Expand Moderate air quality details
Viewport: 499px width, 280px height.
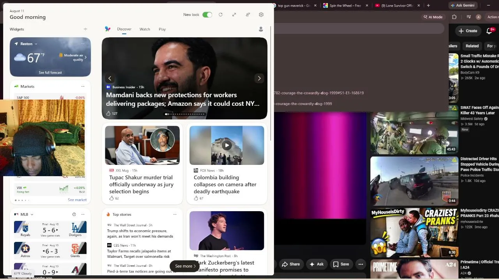coord(73,57)
